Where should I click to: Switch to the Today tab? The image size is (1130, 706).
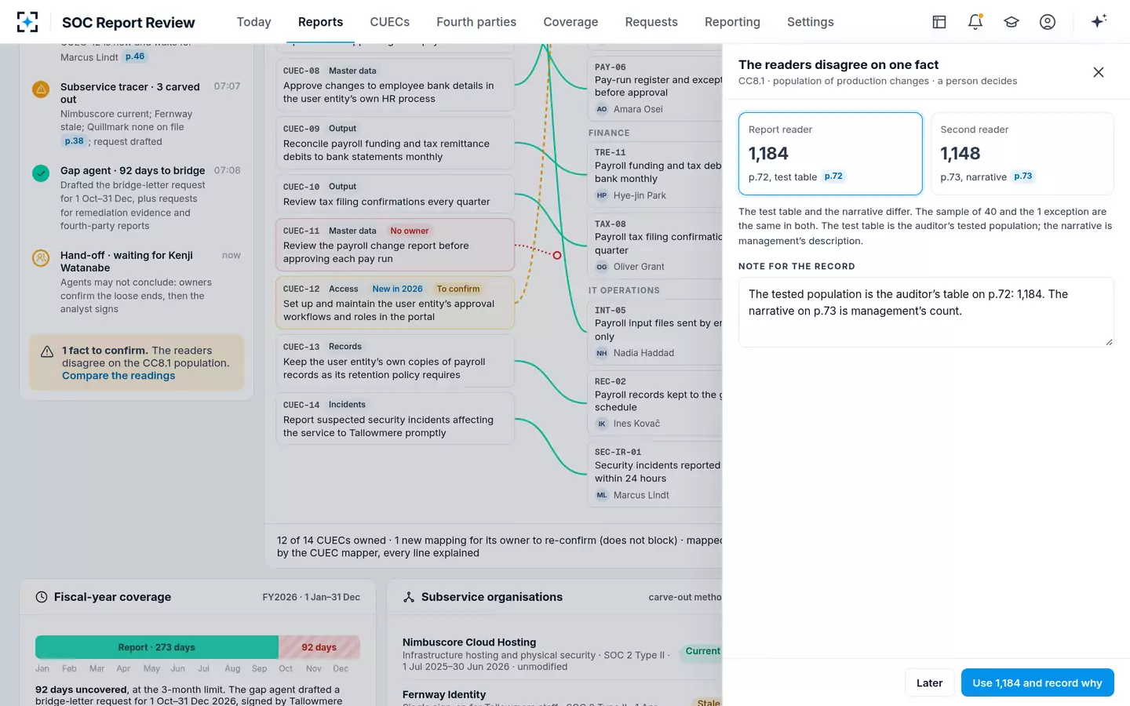[x=254, y=22]
